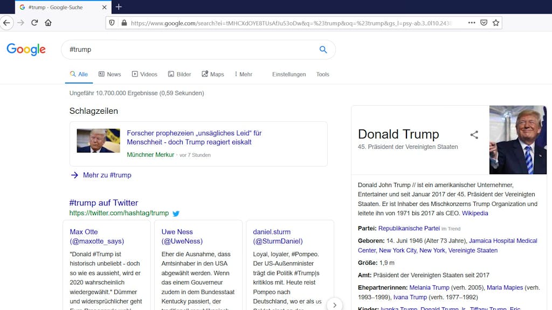
Task: Navigate back with the back arrow
Action: click(6, 23)
